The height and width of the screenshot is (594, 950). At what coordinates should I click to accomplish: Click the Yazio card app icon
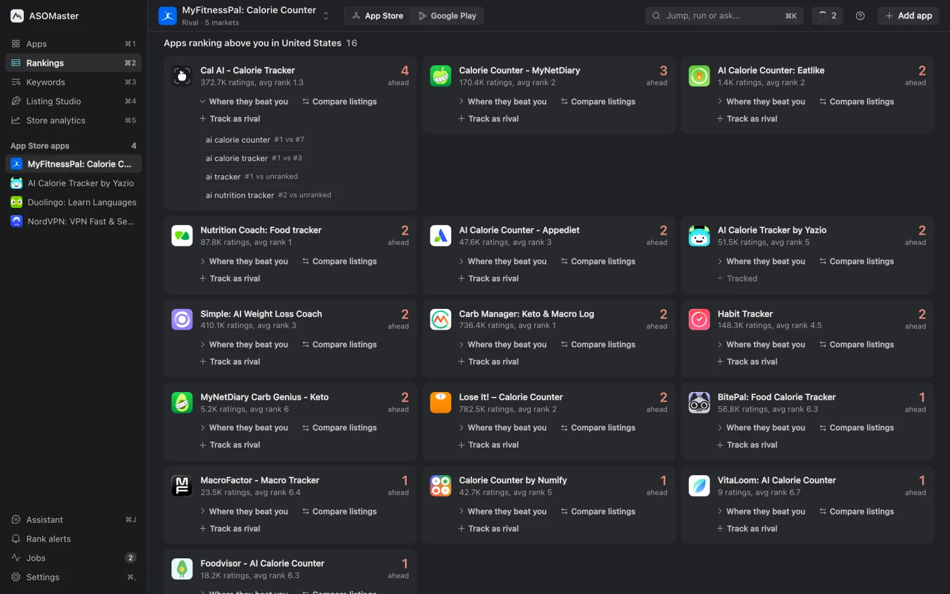tap(699, 236)
